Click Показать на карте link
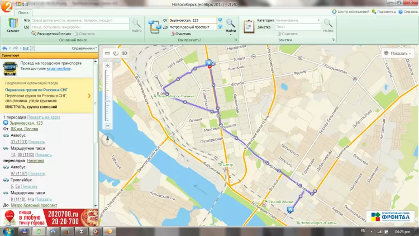 (44, 117)
